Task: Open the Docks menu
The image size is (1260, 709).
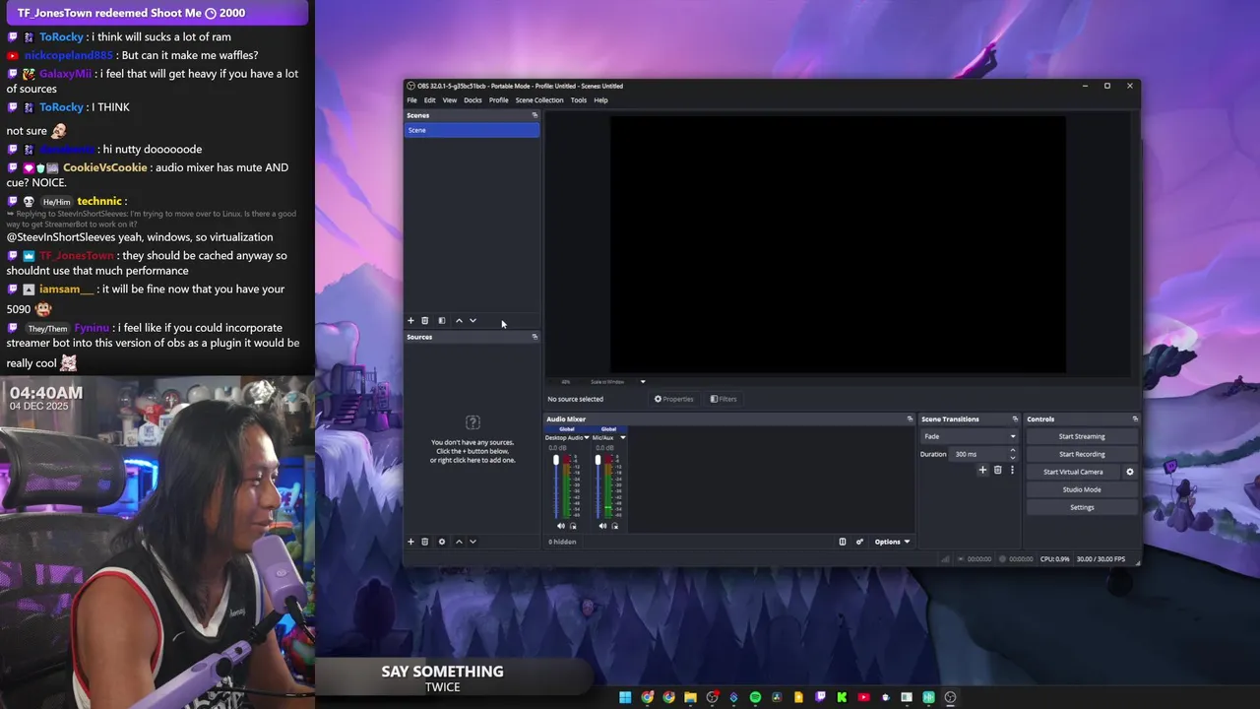Action: click(472, 100)
